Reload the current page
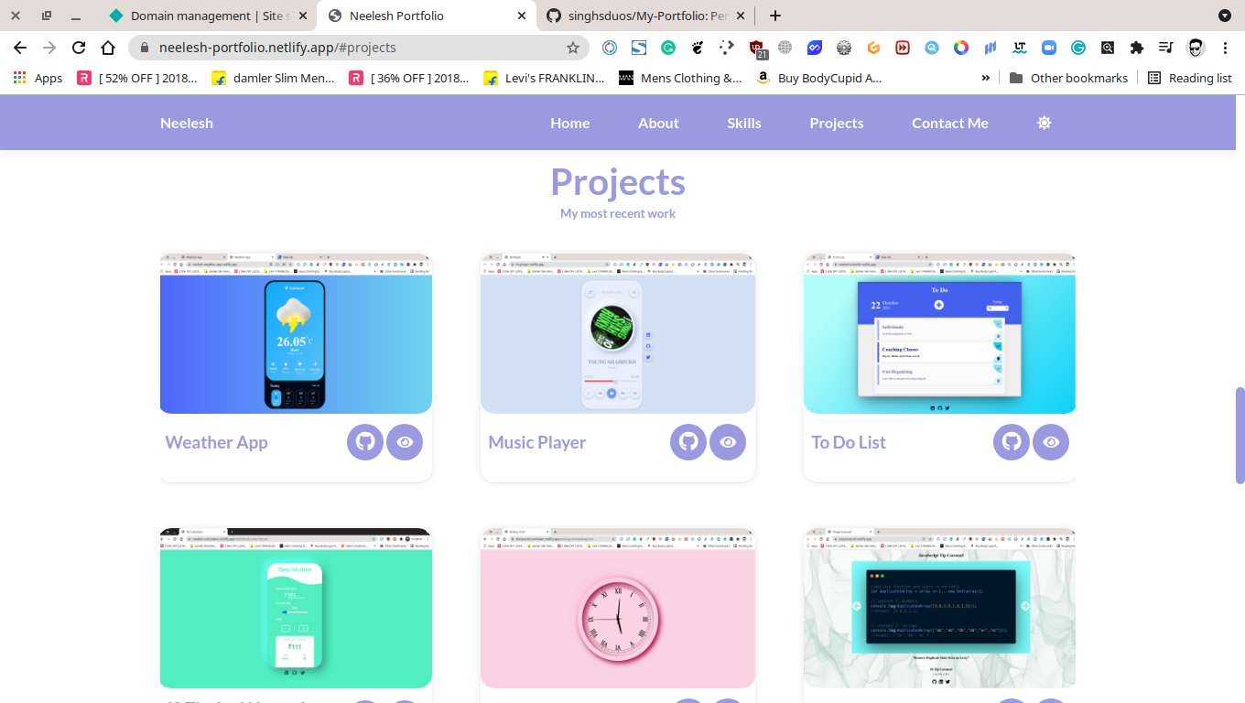 pyautogui.click(x=79, y=48)
